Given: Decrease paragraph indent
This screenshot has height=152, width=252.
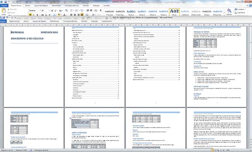Looking at the screenshot, I should (88, 10).
